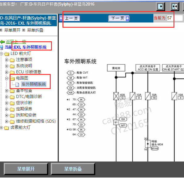The width and height of the screenshot is (184, 180).
Task: Select the 车外照明系统 tree document
Action: tap(34, 84)
